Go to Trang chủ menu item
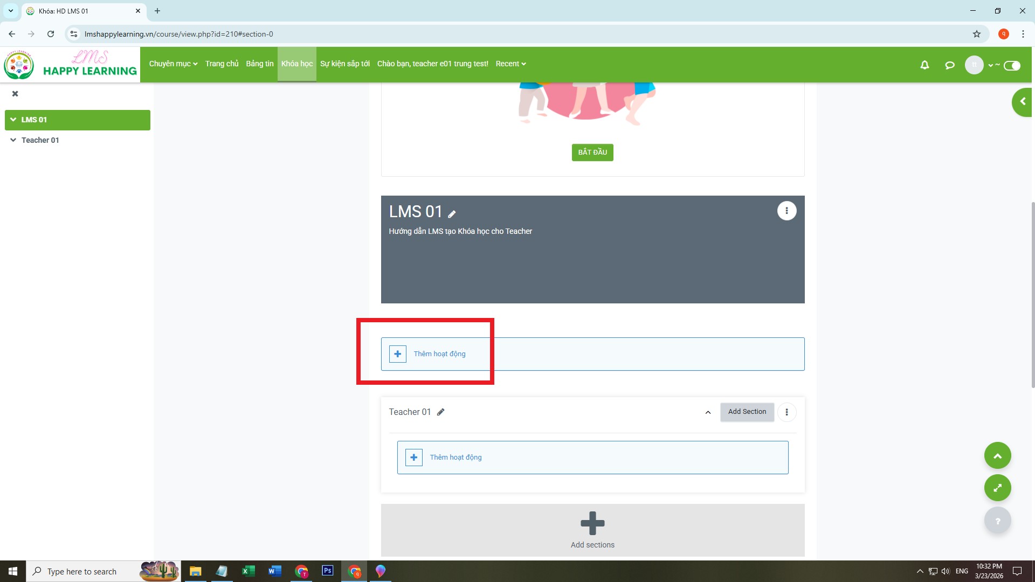 click(x=222, y=64)
